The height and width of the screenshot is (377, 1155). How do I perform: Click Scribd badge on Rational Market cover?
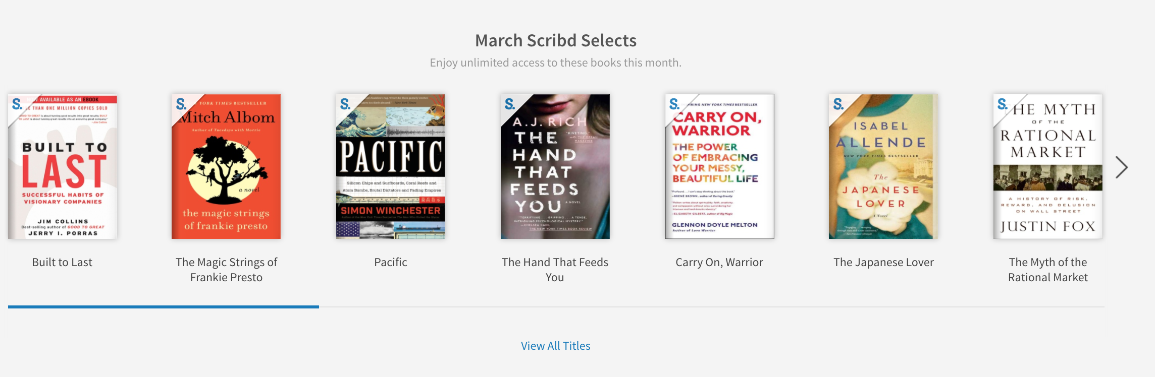click(x=1003, y=104)
